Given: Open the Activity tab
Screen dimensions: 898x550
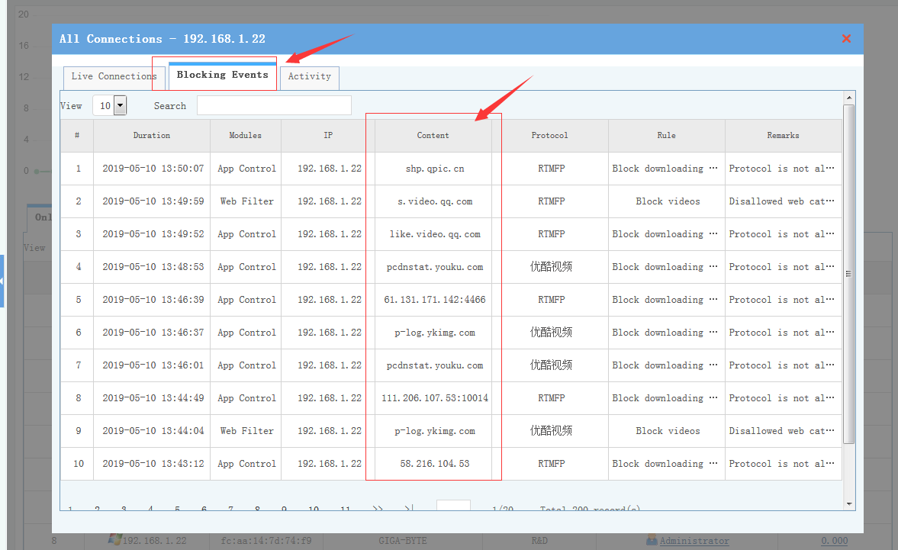Looking at the screenshot, I should (x=309, y=76).
